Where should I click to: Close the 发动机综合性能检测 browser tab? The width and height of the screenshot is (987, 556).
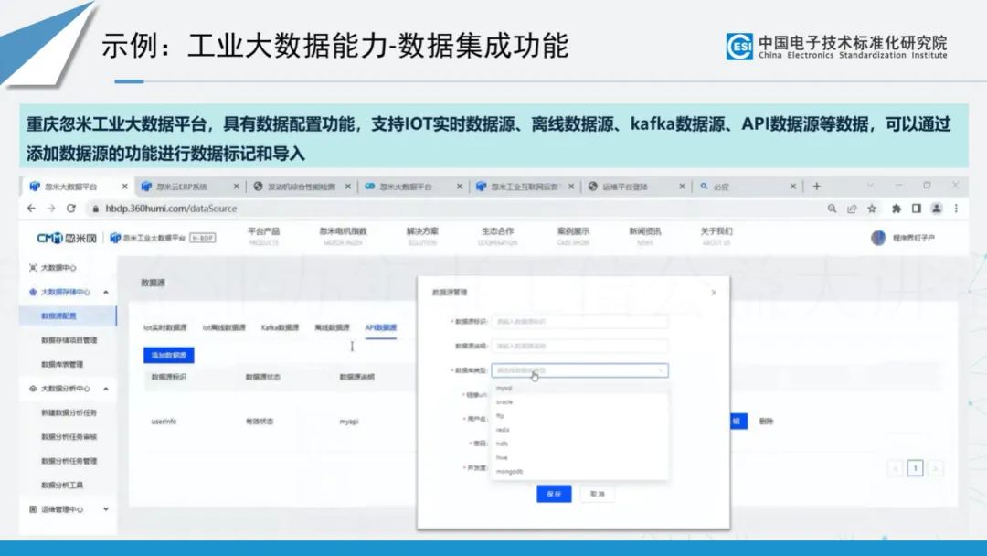point(347,187)
